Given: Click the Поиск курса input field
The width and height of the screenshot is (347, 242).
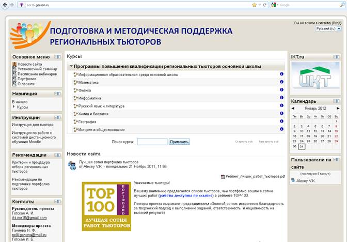Looking at the screenshot, I should [152, 141].
